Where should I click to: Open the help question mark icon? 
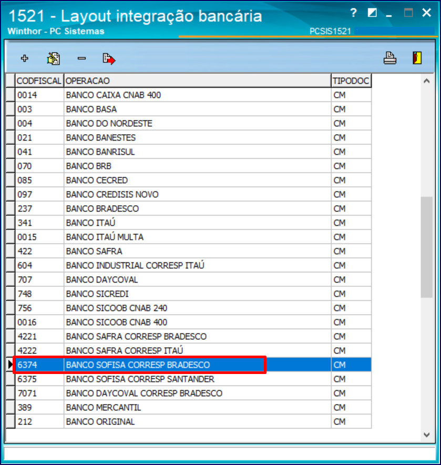[x=353, y=13]
